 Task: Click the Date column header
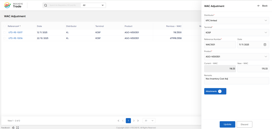click(39, 26)
